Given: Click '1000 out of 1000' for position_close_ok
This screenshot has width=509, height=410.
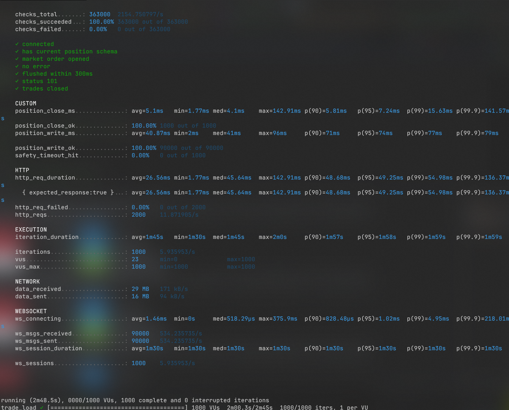Looking at the screenshot, I should [x=188, y=126].
